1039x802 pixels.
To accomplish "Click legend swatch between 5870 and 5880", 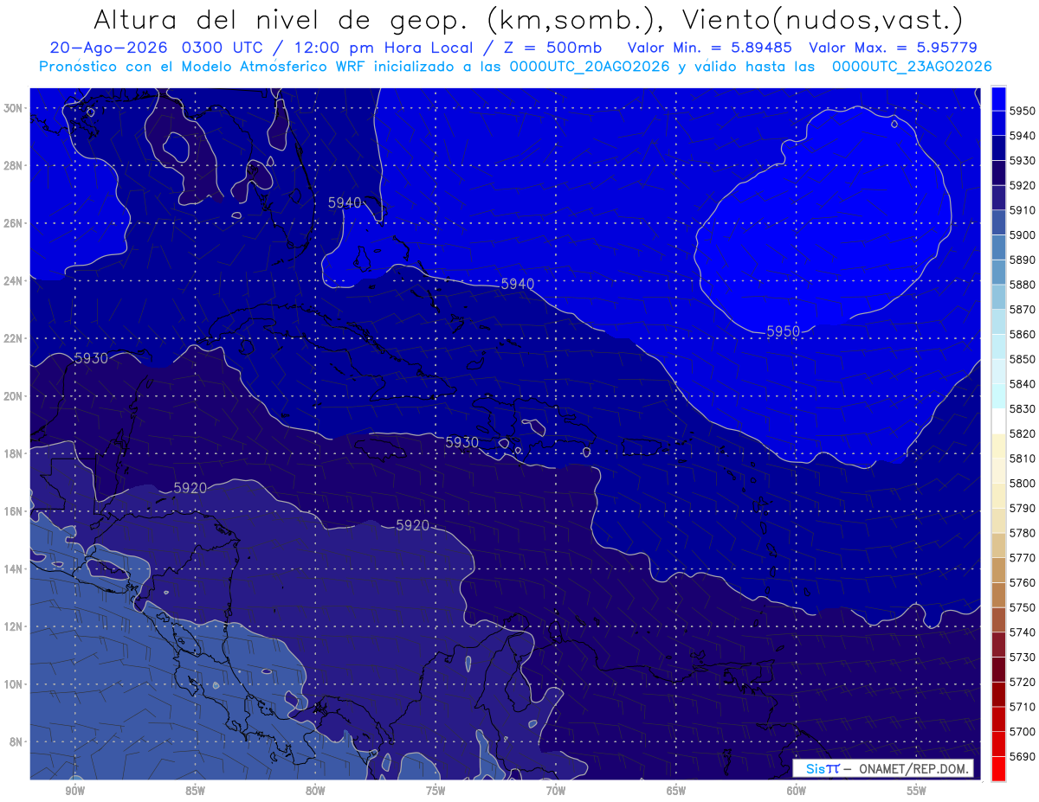I will point(998,296).
